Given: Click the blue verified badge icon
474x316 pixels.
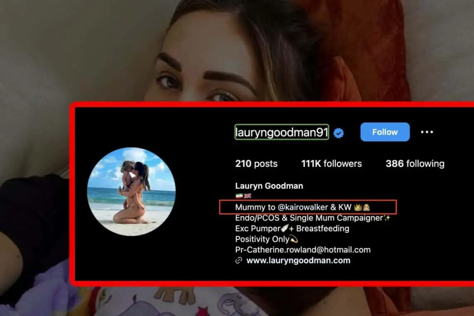Looking at the screenshot, I should (338, 133).
